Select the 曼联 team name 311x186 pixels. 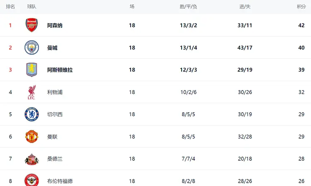pyautogui.click(x=52, y=137)
